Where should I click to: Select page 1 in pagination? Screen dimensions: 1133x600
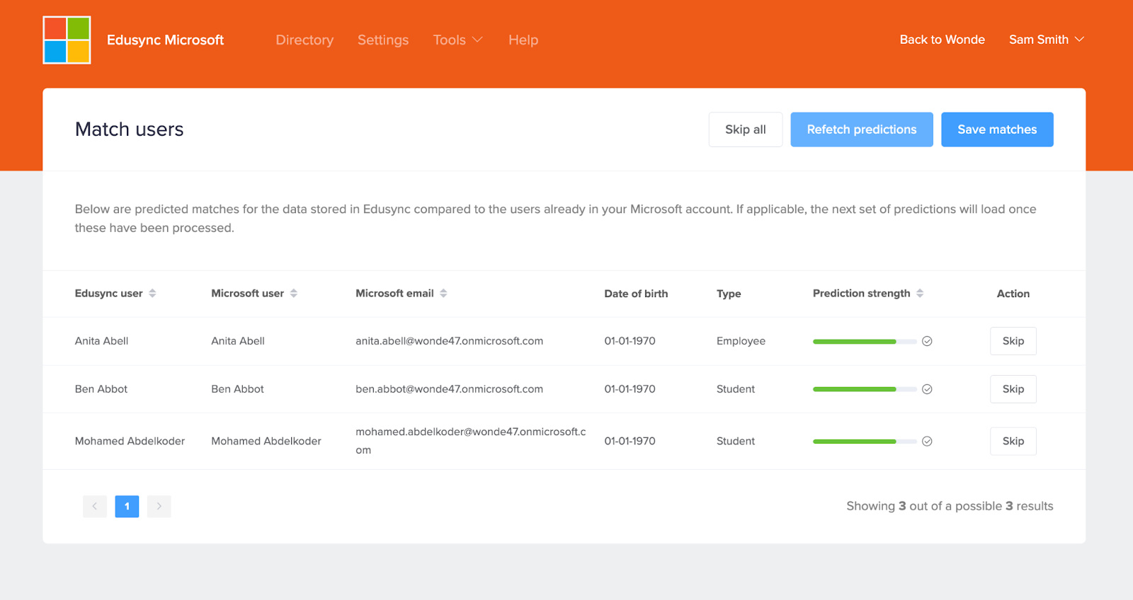click(x=127, y=506)
